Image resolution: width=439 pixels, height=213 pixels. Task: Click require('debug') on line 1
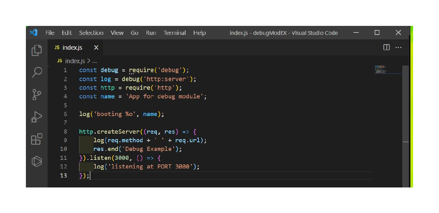pyautogui.click(x=157, y=70)
